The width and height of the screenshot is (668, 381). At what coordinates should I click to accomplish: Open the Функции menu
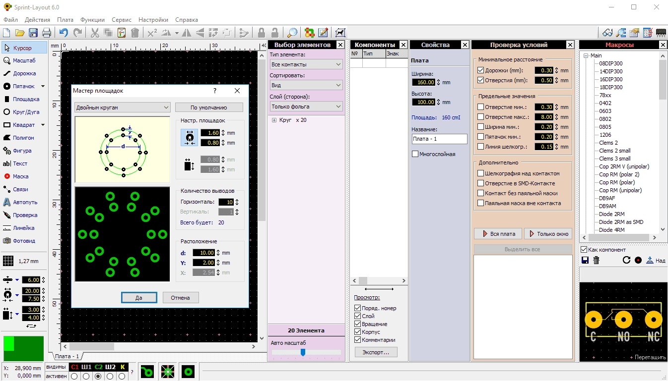(92, 20)
